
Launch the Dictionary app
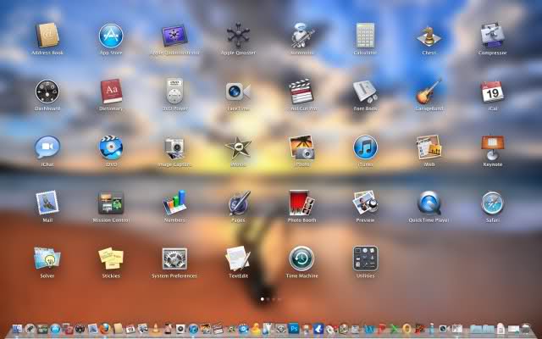click(111, 92)
